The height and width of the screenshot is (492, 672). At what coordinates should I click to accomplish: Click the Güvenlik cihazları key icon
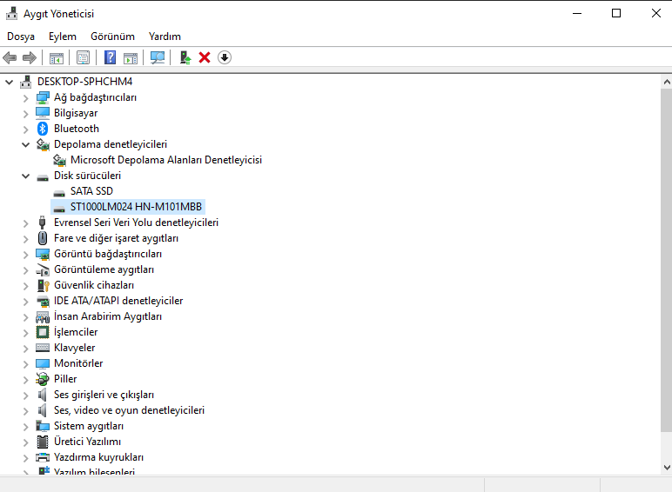[x=43, y=285]
